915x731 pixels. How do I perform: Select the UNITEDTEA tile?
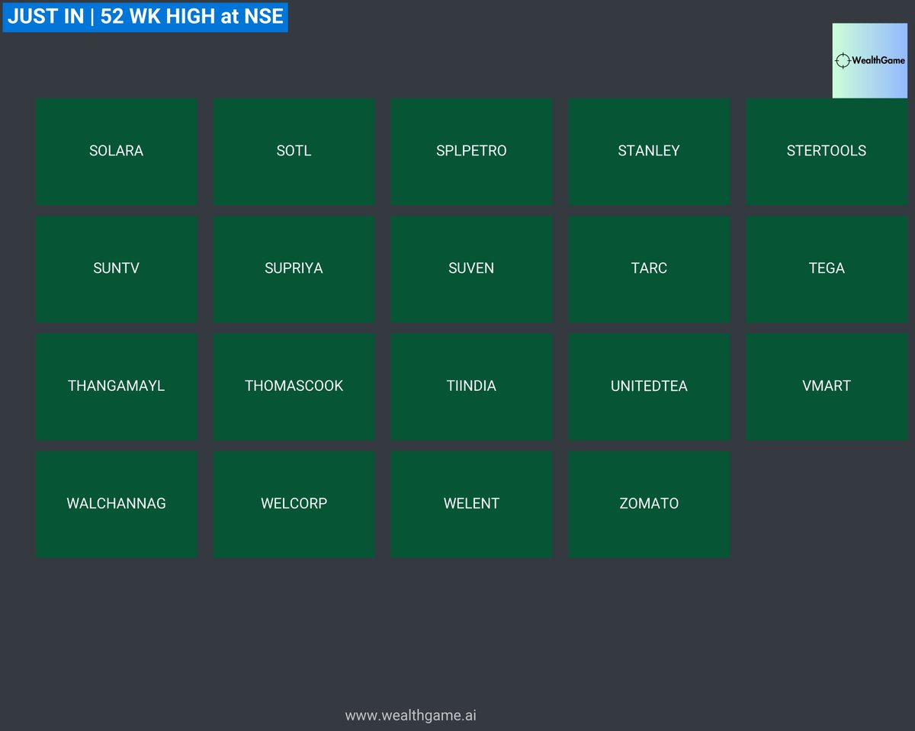[649, 386]
